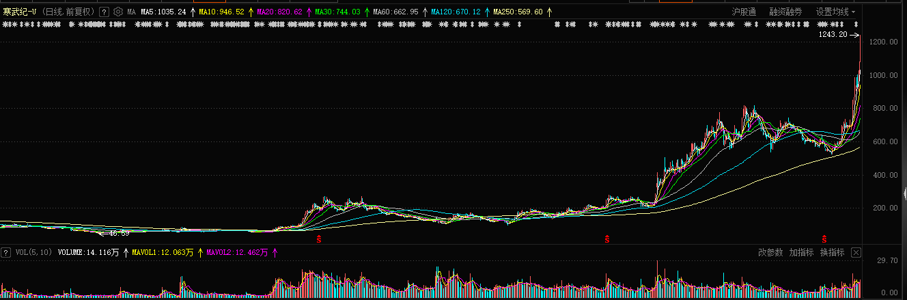Image resolution: width=907 pixels, height=300 pixels.
Task: Close the volume indicator panel with X
Action: coord(856,252)
